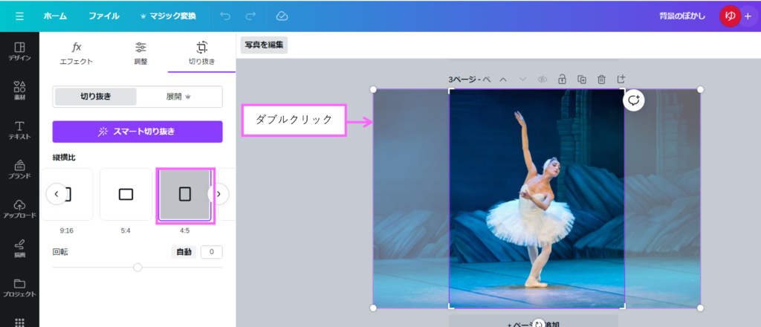
Task: Click the 写真を編集 edit photo button
Action: click(x=264, y=45)
